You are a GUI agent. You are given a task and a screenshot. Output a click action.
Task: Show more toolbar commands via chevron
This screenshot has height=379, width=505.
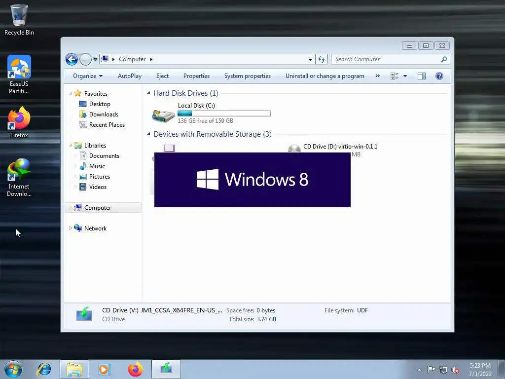click(x=377, y=76)
